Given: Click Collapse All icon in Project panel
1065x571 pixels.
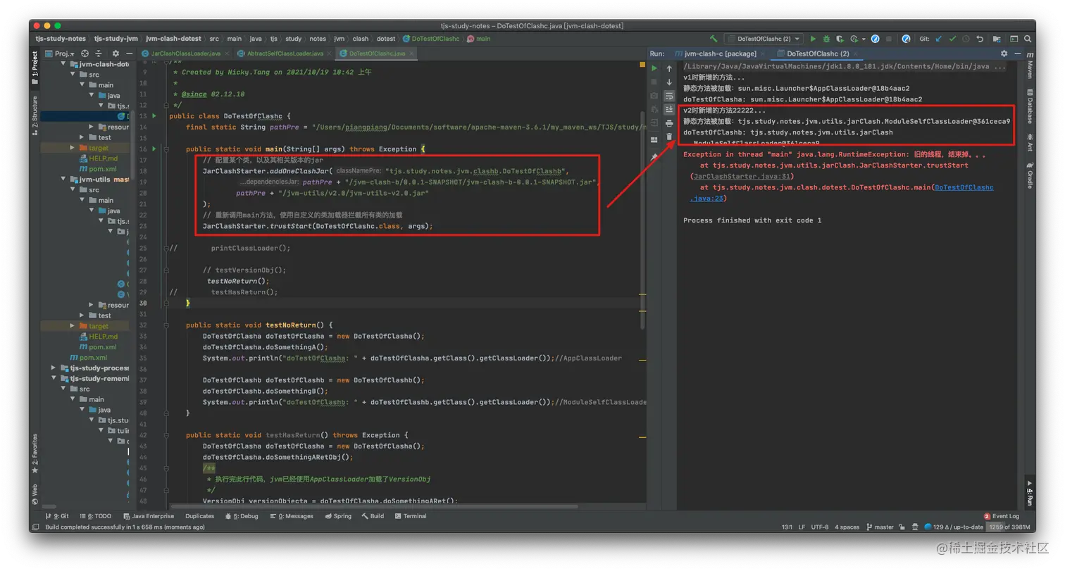Looking at the screenshot, I should click(99, 54).
